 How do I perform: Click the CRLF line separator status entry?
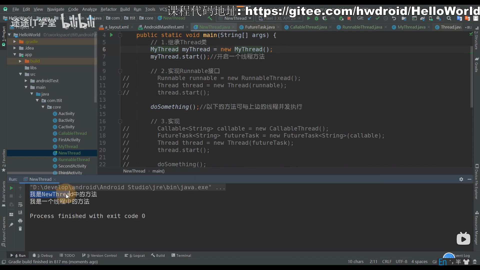click(x=387, y=261)
